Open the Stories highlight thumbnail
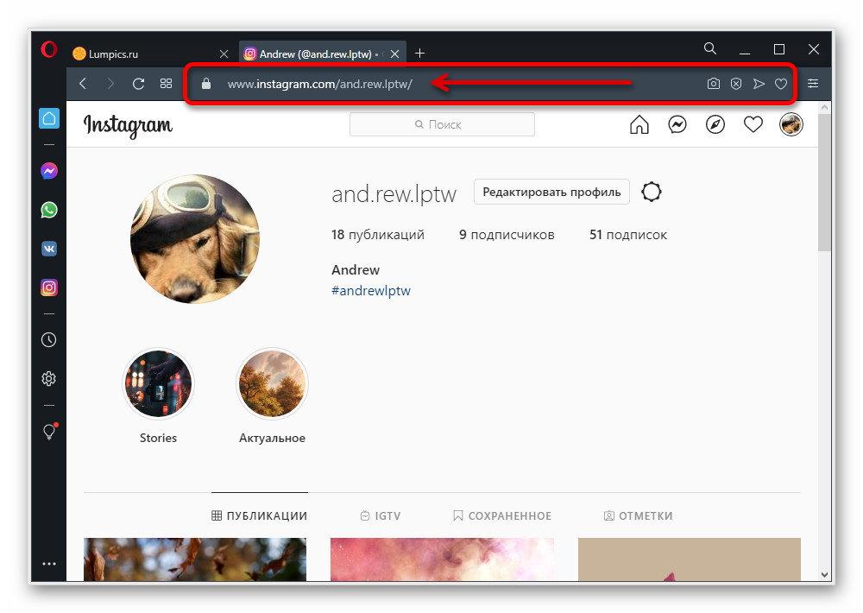863x613 pixels. click(x=158, y=383)
